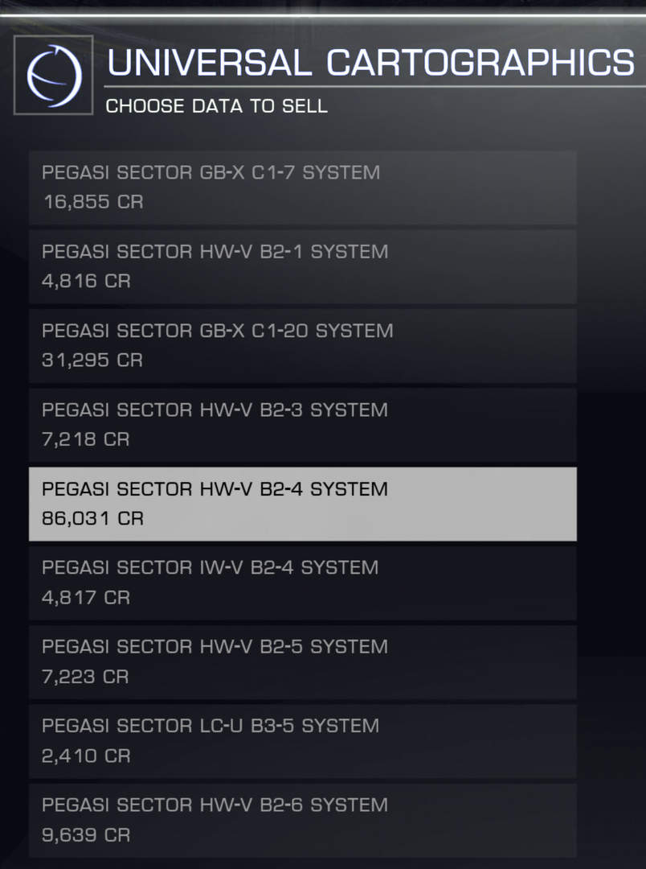Screen dimensions: 646x869
Task: Click the 2,410 CR price value
Action: 86,756
